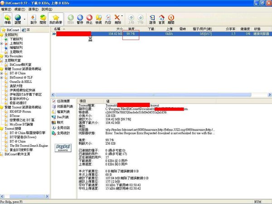272x204 pixels.
Task: Open the 說明(H) menu
Action: (47, 9)
